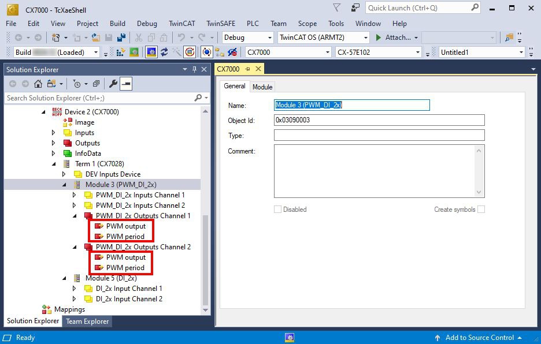Click the Home icon in Solution Explorer
Image resolution: width=541 pixels, height=344 pixels.
(x=38, y=84)
